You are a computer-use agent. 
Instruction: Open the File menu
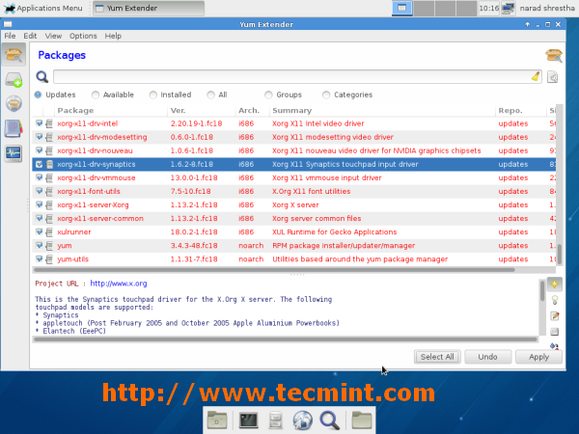click(10, 36)
